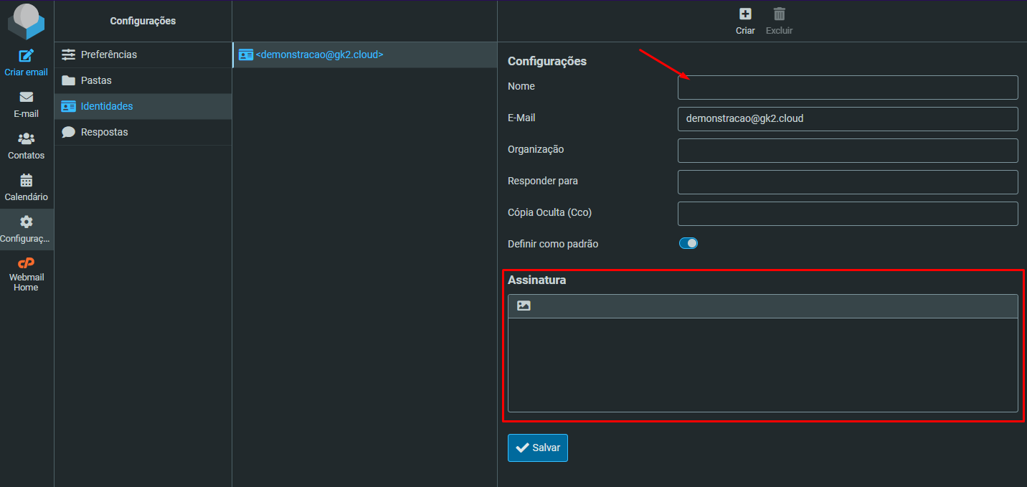Viewport: 1027px width, 487px height.
Task: Open Criar email compose icon
Action: coord(27,56)
